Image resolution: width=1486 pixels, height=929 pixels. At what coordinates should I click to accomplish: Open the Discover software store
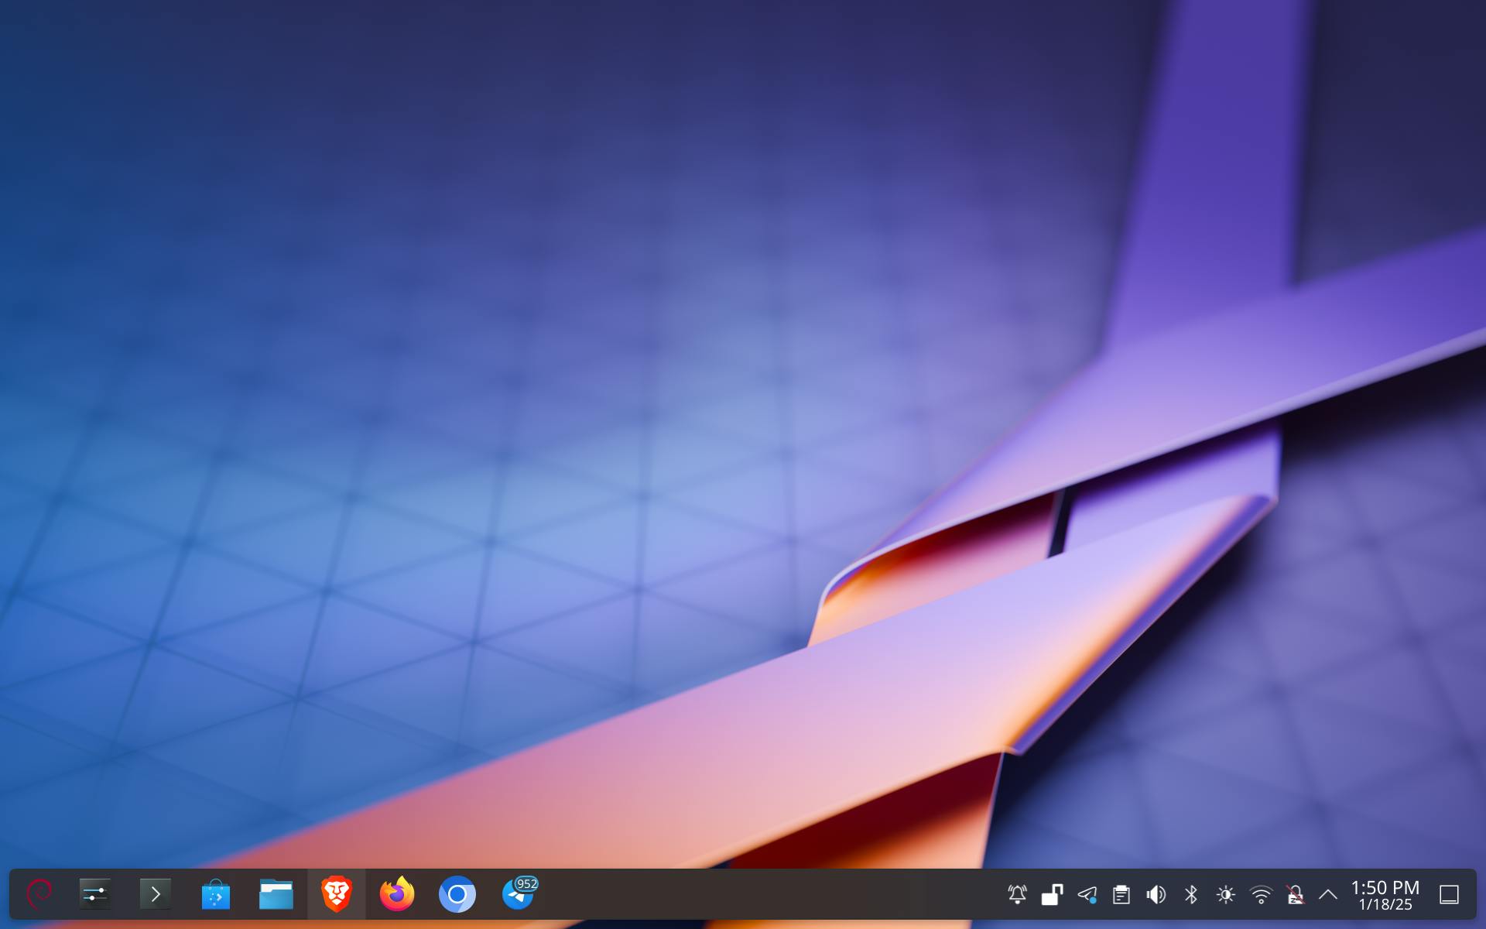[x=215, y=894]
